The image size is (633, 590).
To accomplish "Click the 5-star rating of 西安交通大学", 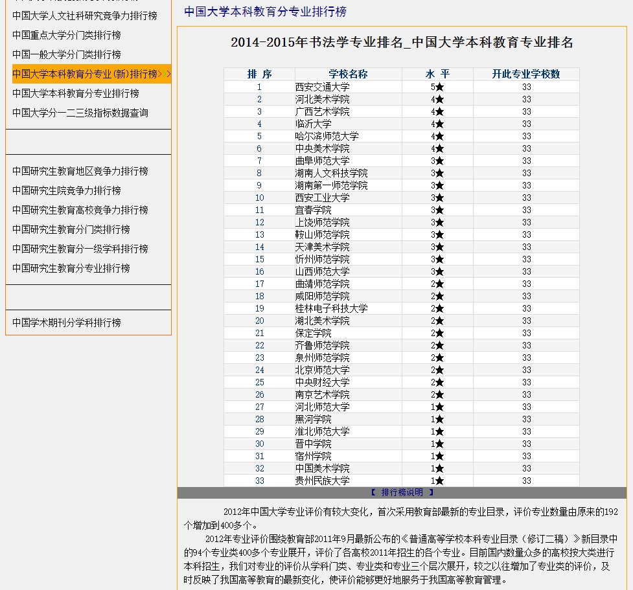I will coord(437,87).
